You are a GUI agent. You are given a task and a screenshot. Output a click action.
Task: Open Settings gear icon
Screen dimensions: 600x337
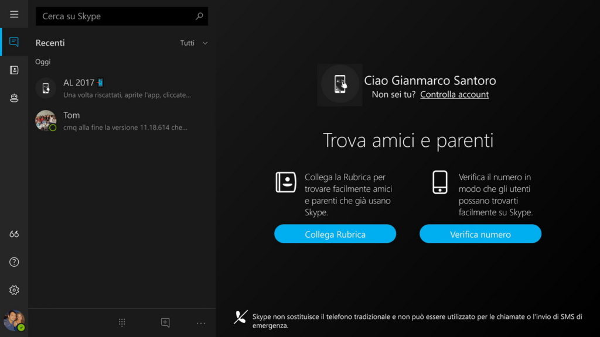point(14,290)
